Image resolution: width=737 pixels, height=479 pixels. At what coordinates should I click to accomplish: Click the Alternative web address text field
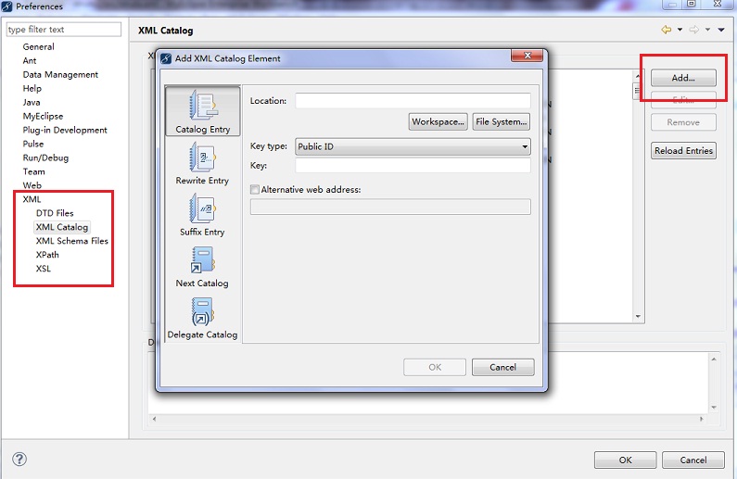[390, 207]
